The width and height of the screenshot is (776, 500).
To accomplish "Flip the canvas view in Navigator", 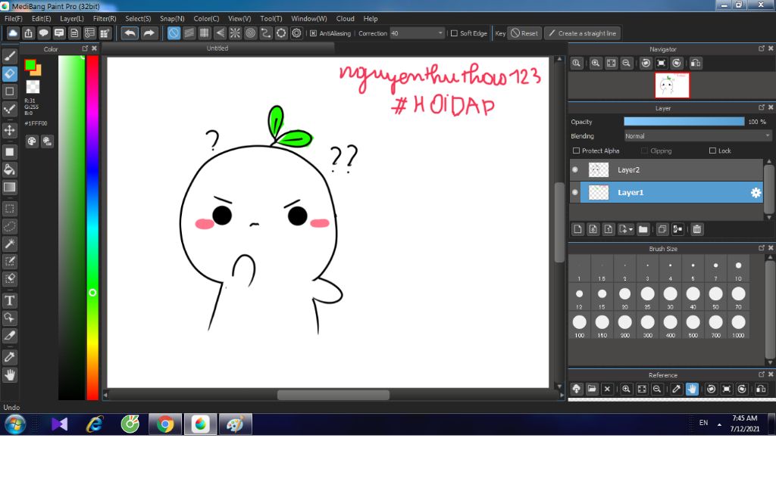I will pyautogui.click(x=696, y=64).
